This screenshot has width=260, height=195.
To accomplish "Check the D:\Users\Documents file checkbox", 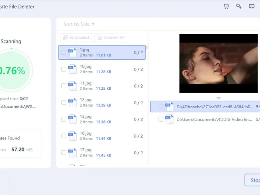I will pyautogui.click(x=161, y=119).
